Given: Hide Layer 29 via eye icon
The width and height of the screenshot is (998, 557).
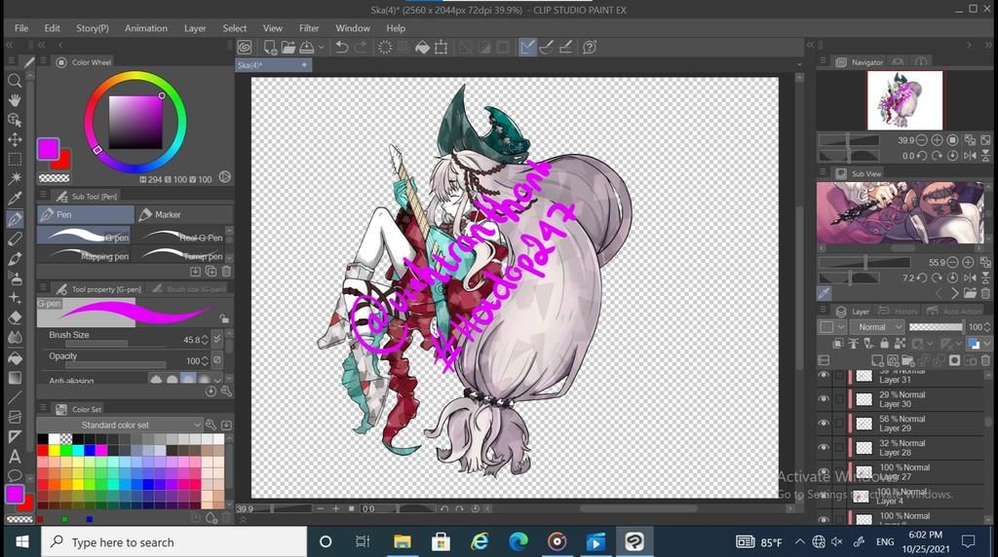Looking at the screenshot, I should (x=824, y=423).
